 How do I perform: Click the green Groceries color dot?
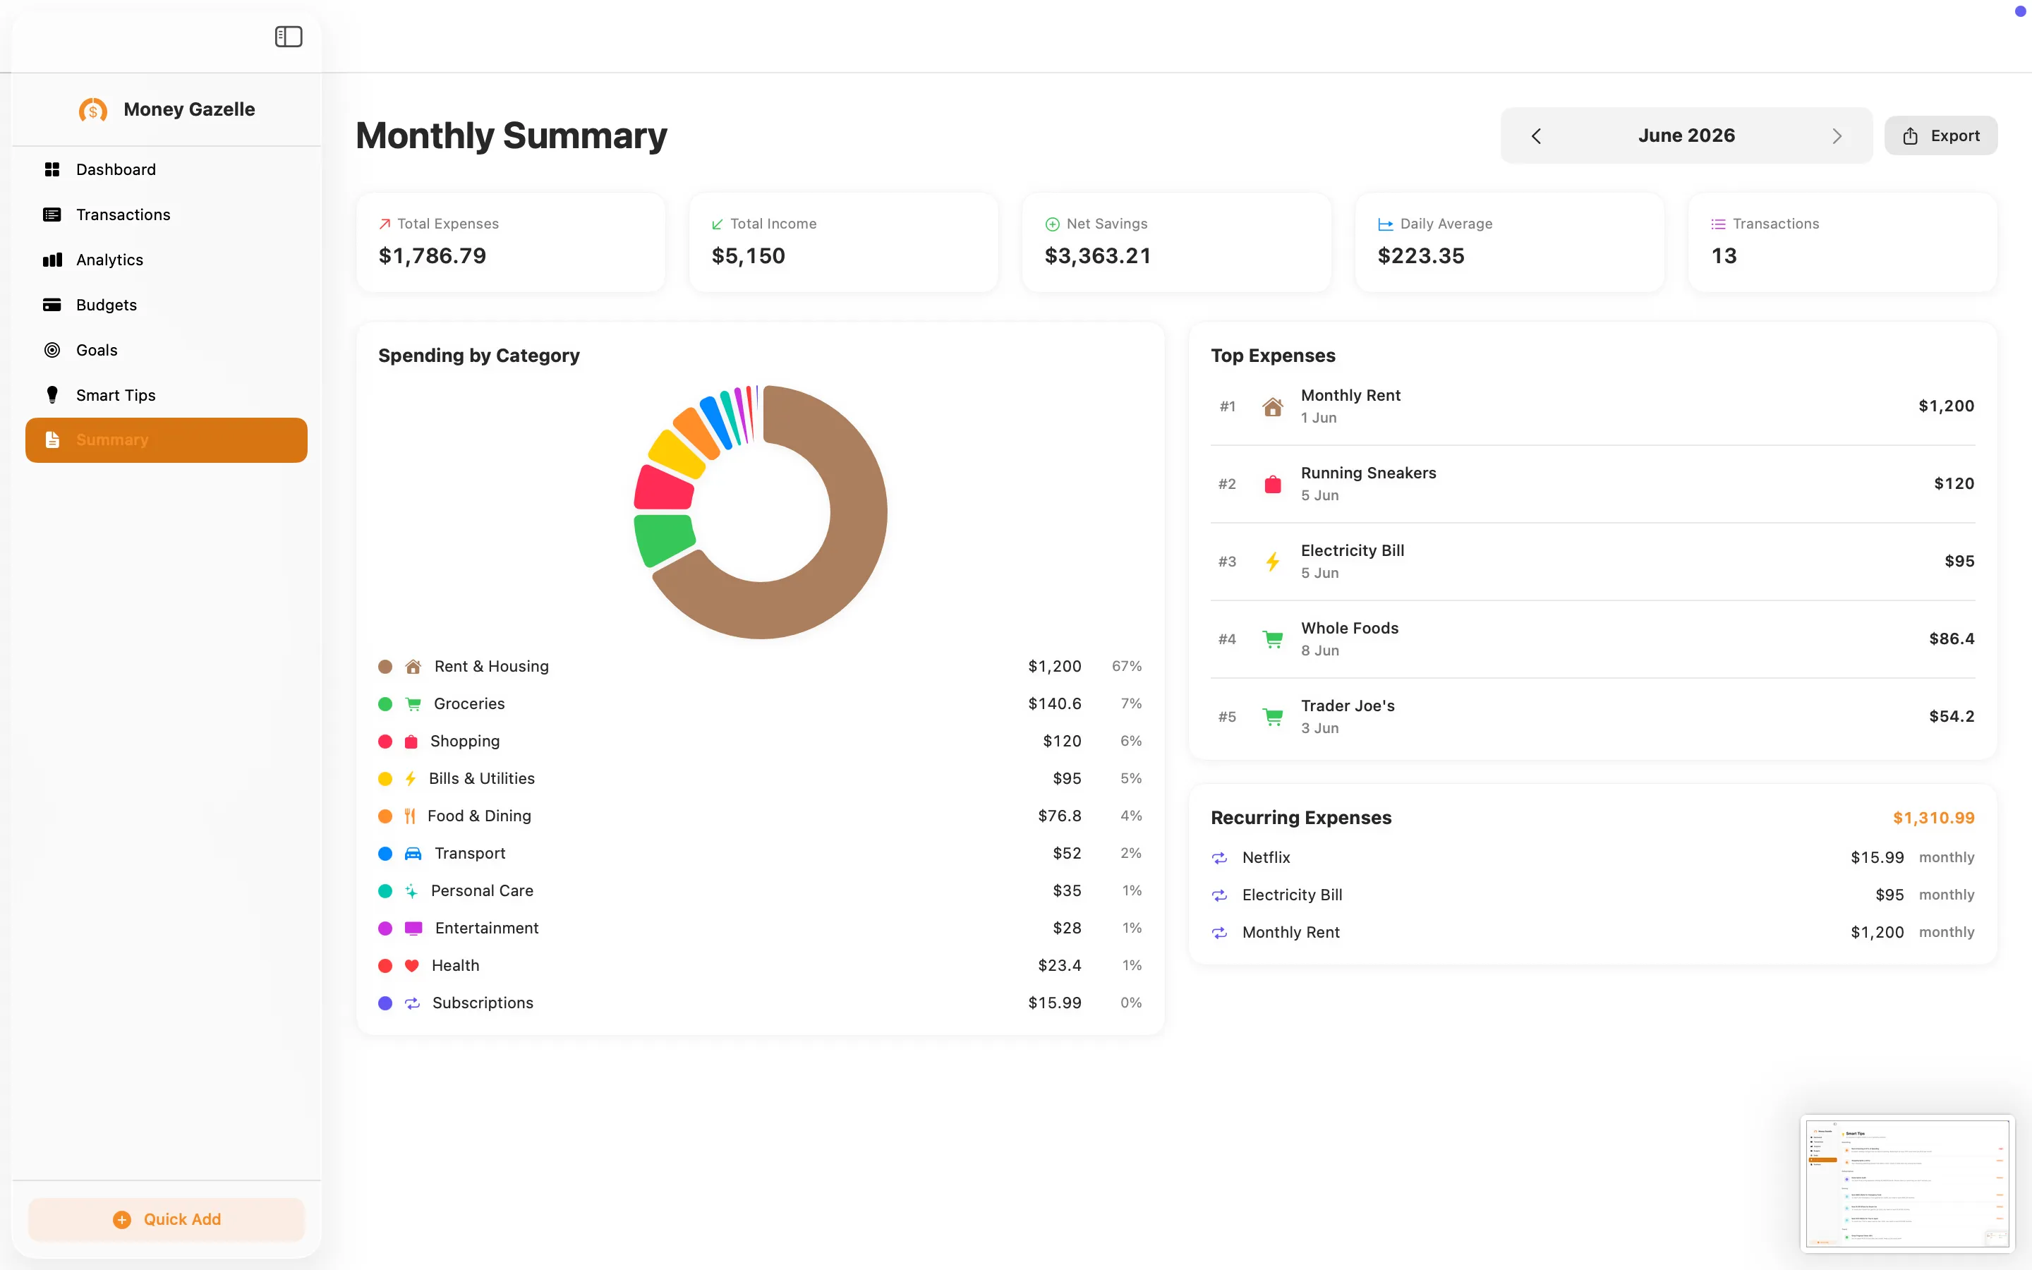pos(385,704)
